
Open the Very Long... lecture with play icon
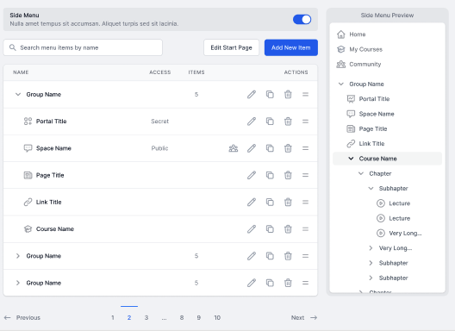point(399,233)
